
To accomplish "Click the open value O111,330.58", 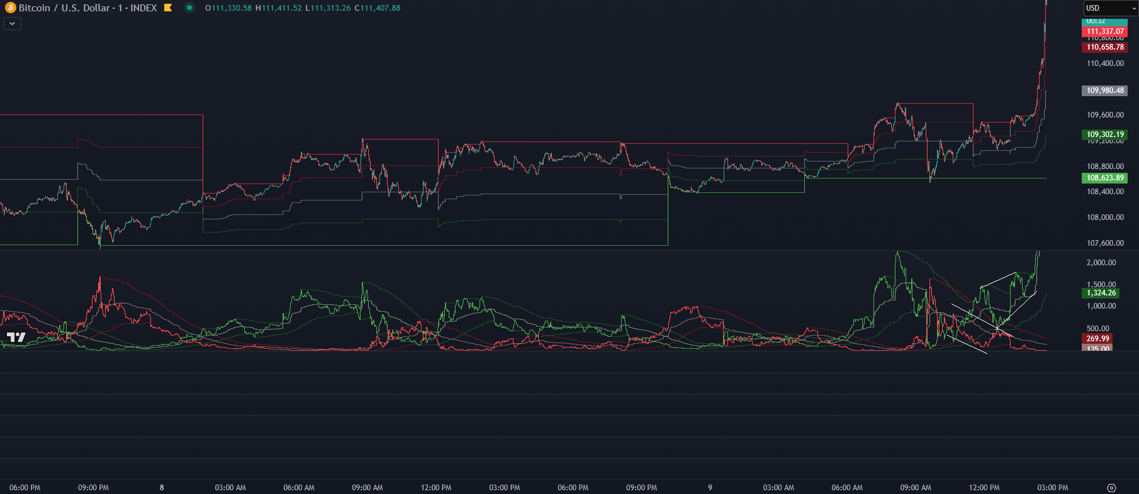I will coord(228,8).
